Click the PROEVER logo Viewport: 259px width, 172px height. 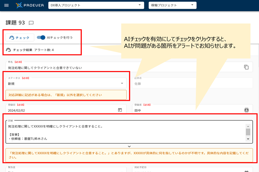[30, 5]
